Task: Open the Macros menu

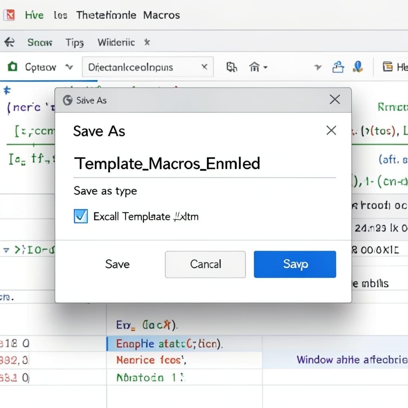Action: coord(161,15)
